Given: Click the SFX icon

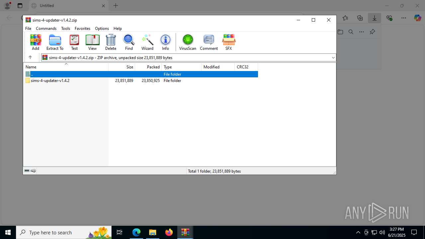Looking at the screenshot, I should [x=228, y=42].
